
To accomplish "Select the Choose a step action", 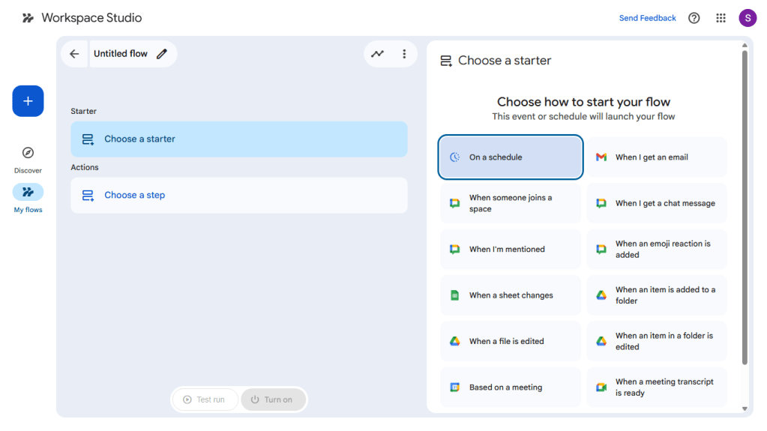I will (239, 196).
